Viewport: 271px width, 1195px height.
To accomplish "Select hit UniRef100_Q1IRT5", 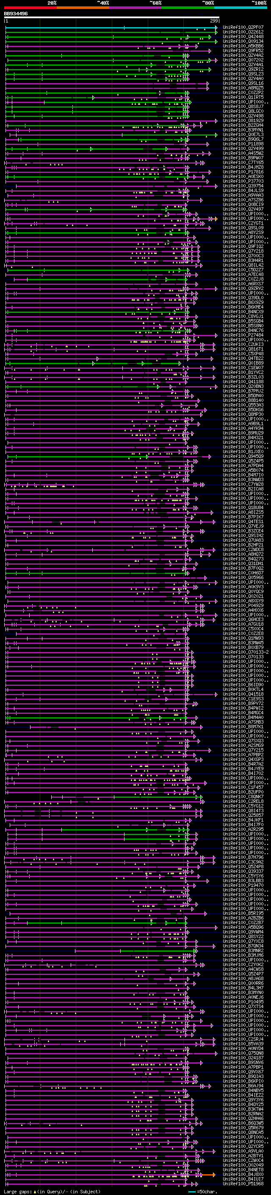I will coord(243,97).
